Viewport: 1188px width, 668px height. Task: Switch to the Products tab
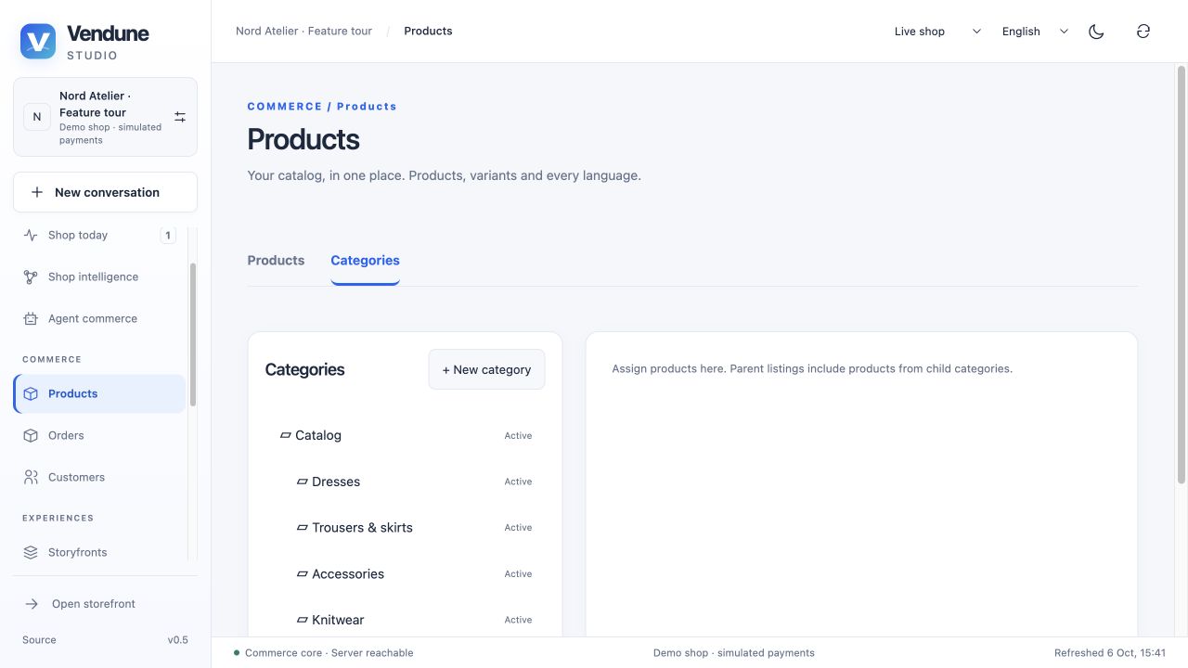click(x=276, y=261)
